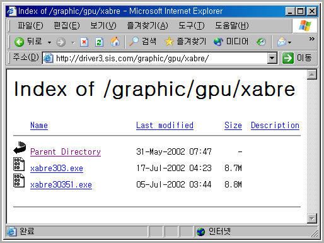
Task: Open the 보기(V) menu
Action: tap(103, 26)
